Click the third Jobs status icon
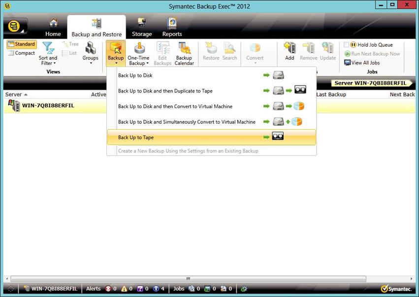This screenshot has width=419, height=297. click(224, 289)
